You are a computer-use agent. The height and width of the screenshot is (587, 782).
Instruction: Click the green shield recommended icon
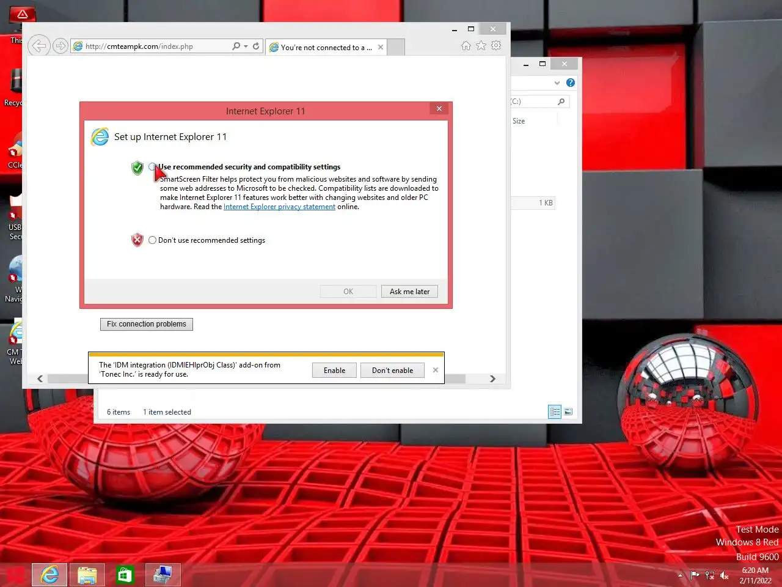point(137,168)
